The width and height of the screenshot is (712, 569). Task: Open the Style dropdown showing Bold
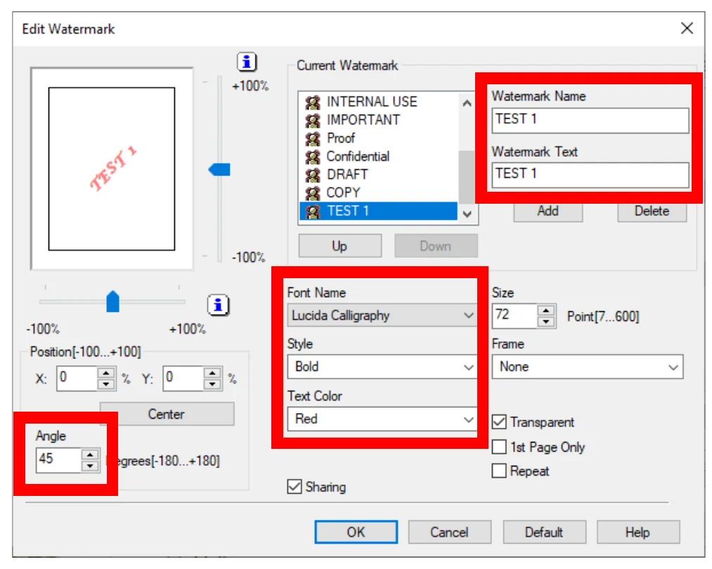click(382, 367)
